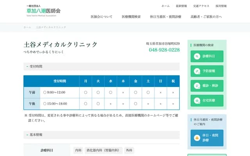Viewport: 250px width, 156px height.
Task: Click the 15:00〜18:00 time cell
Action: (x=60, y=104)
